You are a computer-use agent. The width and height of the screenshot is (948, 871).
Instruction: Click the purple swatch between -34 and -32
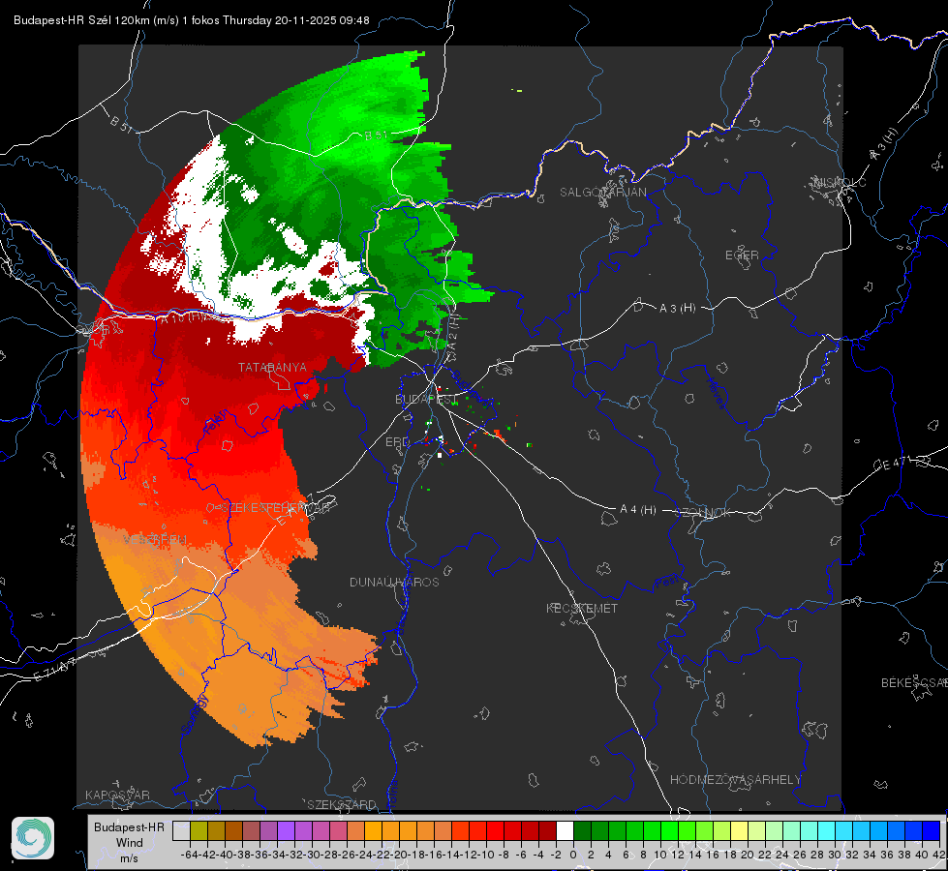(x=286, y=830)
